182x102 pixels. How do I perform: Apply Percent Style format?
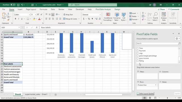tap(89, 19)
